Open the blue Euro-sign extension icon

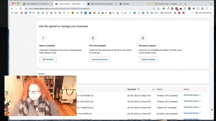click(x=185, y=8)
